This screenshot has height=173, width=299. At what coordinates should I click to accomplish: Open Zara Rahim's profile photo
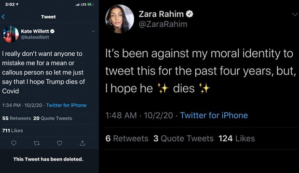(x=120, y=19)
